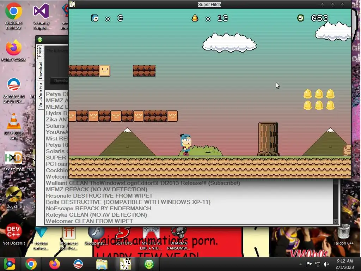Switch to the VirusWire Pro tab

coord(40,95)
